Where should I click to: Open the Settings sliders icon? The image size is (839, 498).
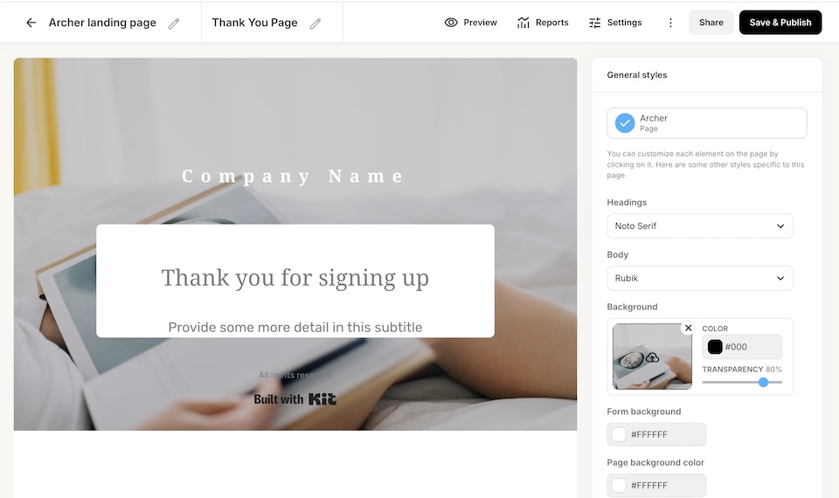pyautogui.click(x=594, y=23)
